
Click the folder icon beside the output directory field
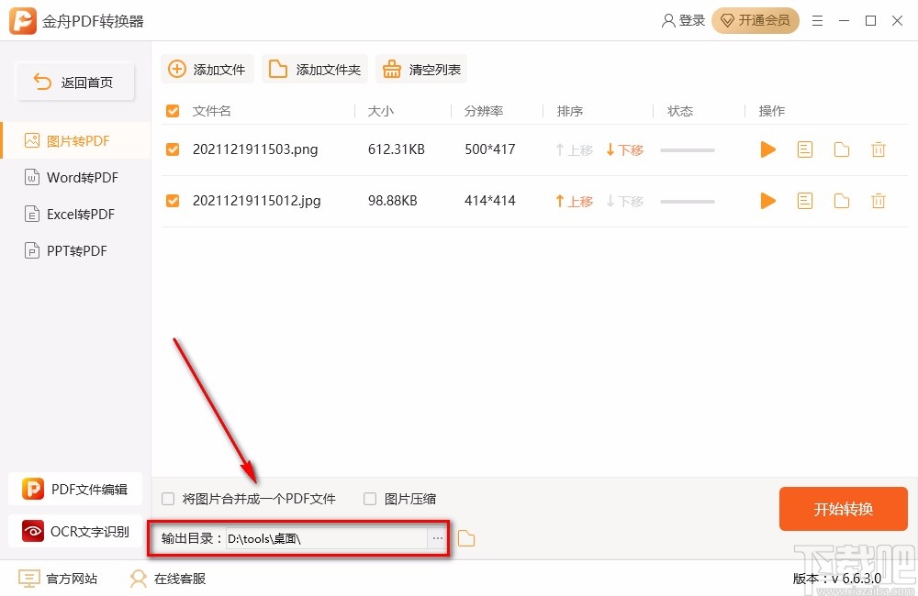(x=465, y=538)
